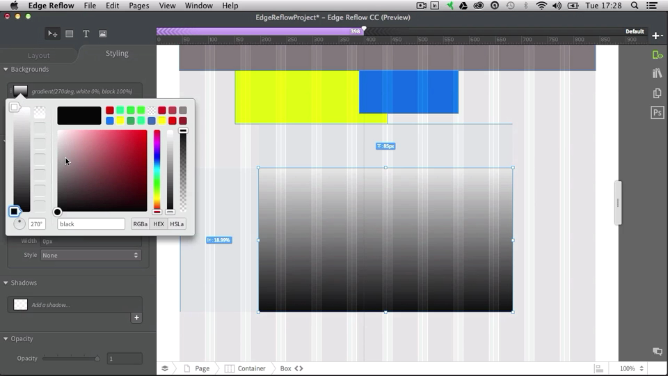
Task: Open Wi-Fi status menu
Action: click(x=541, y=6)
